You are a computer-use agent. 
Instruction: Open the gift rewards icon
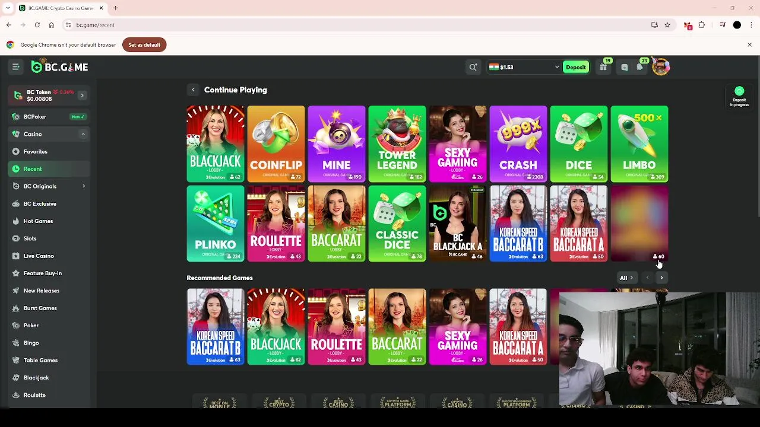point(603,67)
